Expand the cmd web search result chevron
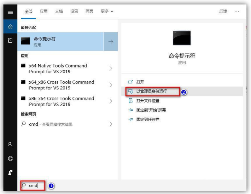Image resolution: width=251 pixels, height=194 pixels. pos(111,124)
